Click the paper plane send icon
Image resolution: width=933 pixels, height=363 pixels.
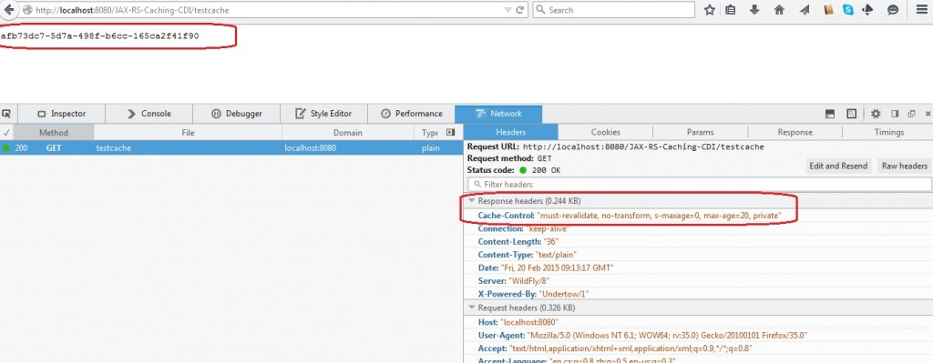[x=805, y=10]
